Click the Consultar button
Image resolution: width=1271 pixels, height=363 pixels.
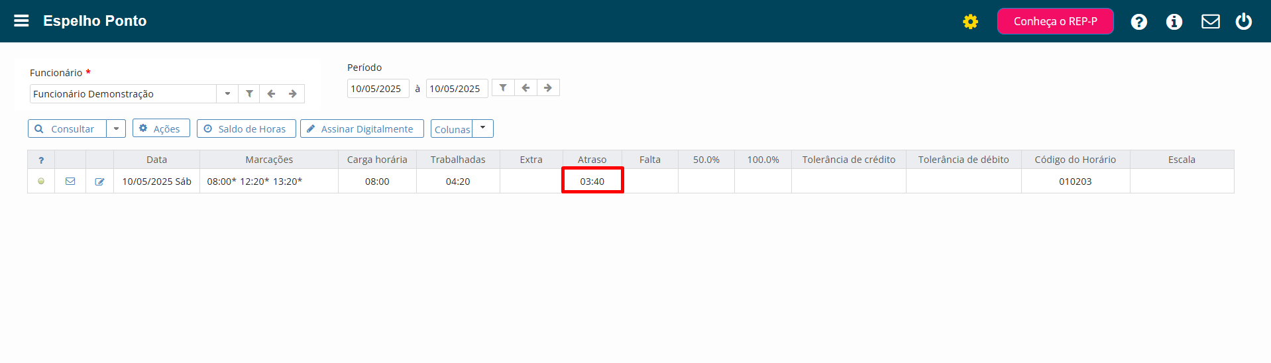tap(67, 129)
